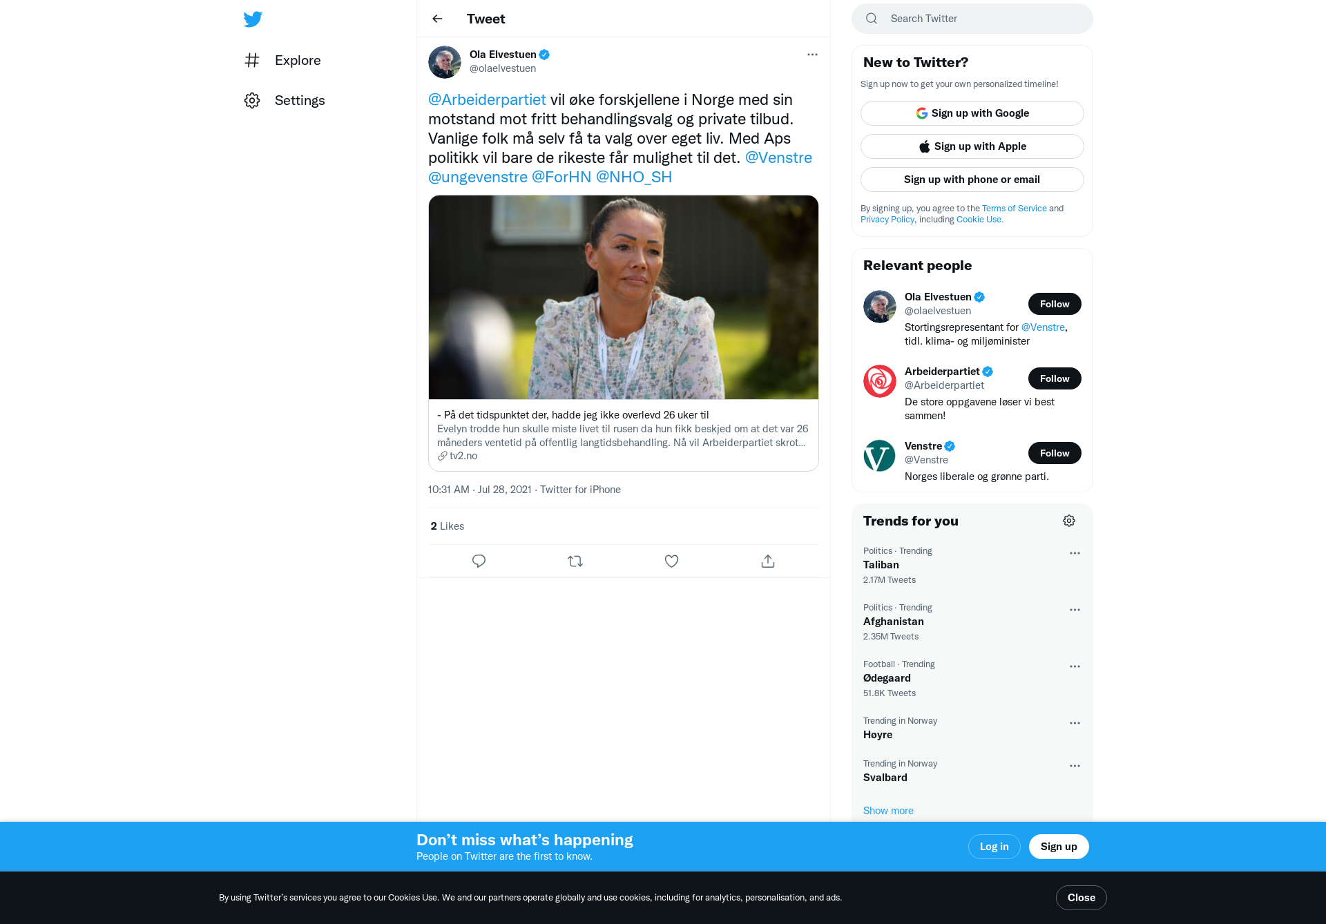The width and height of the screenshot is (1326, 924).
Task: Open more options for Taliban trend
Action: tap(1075, 553)
